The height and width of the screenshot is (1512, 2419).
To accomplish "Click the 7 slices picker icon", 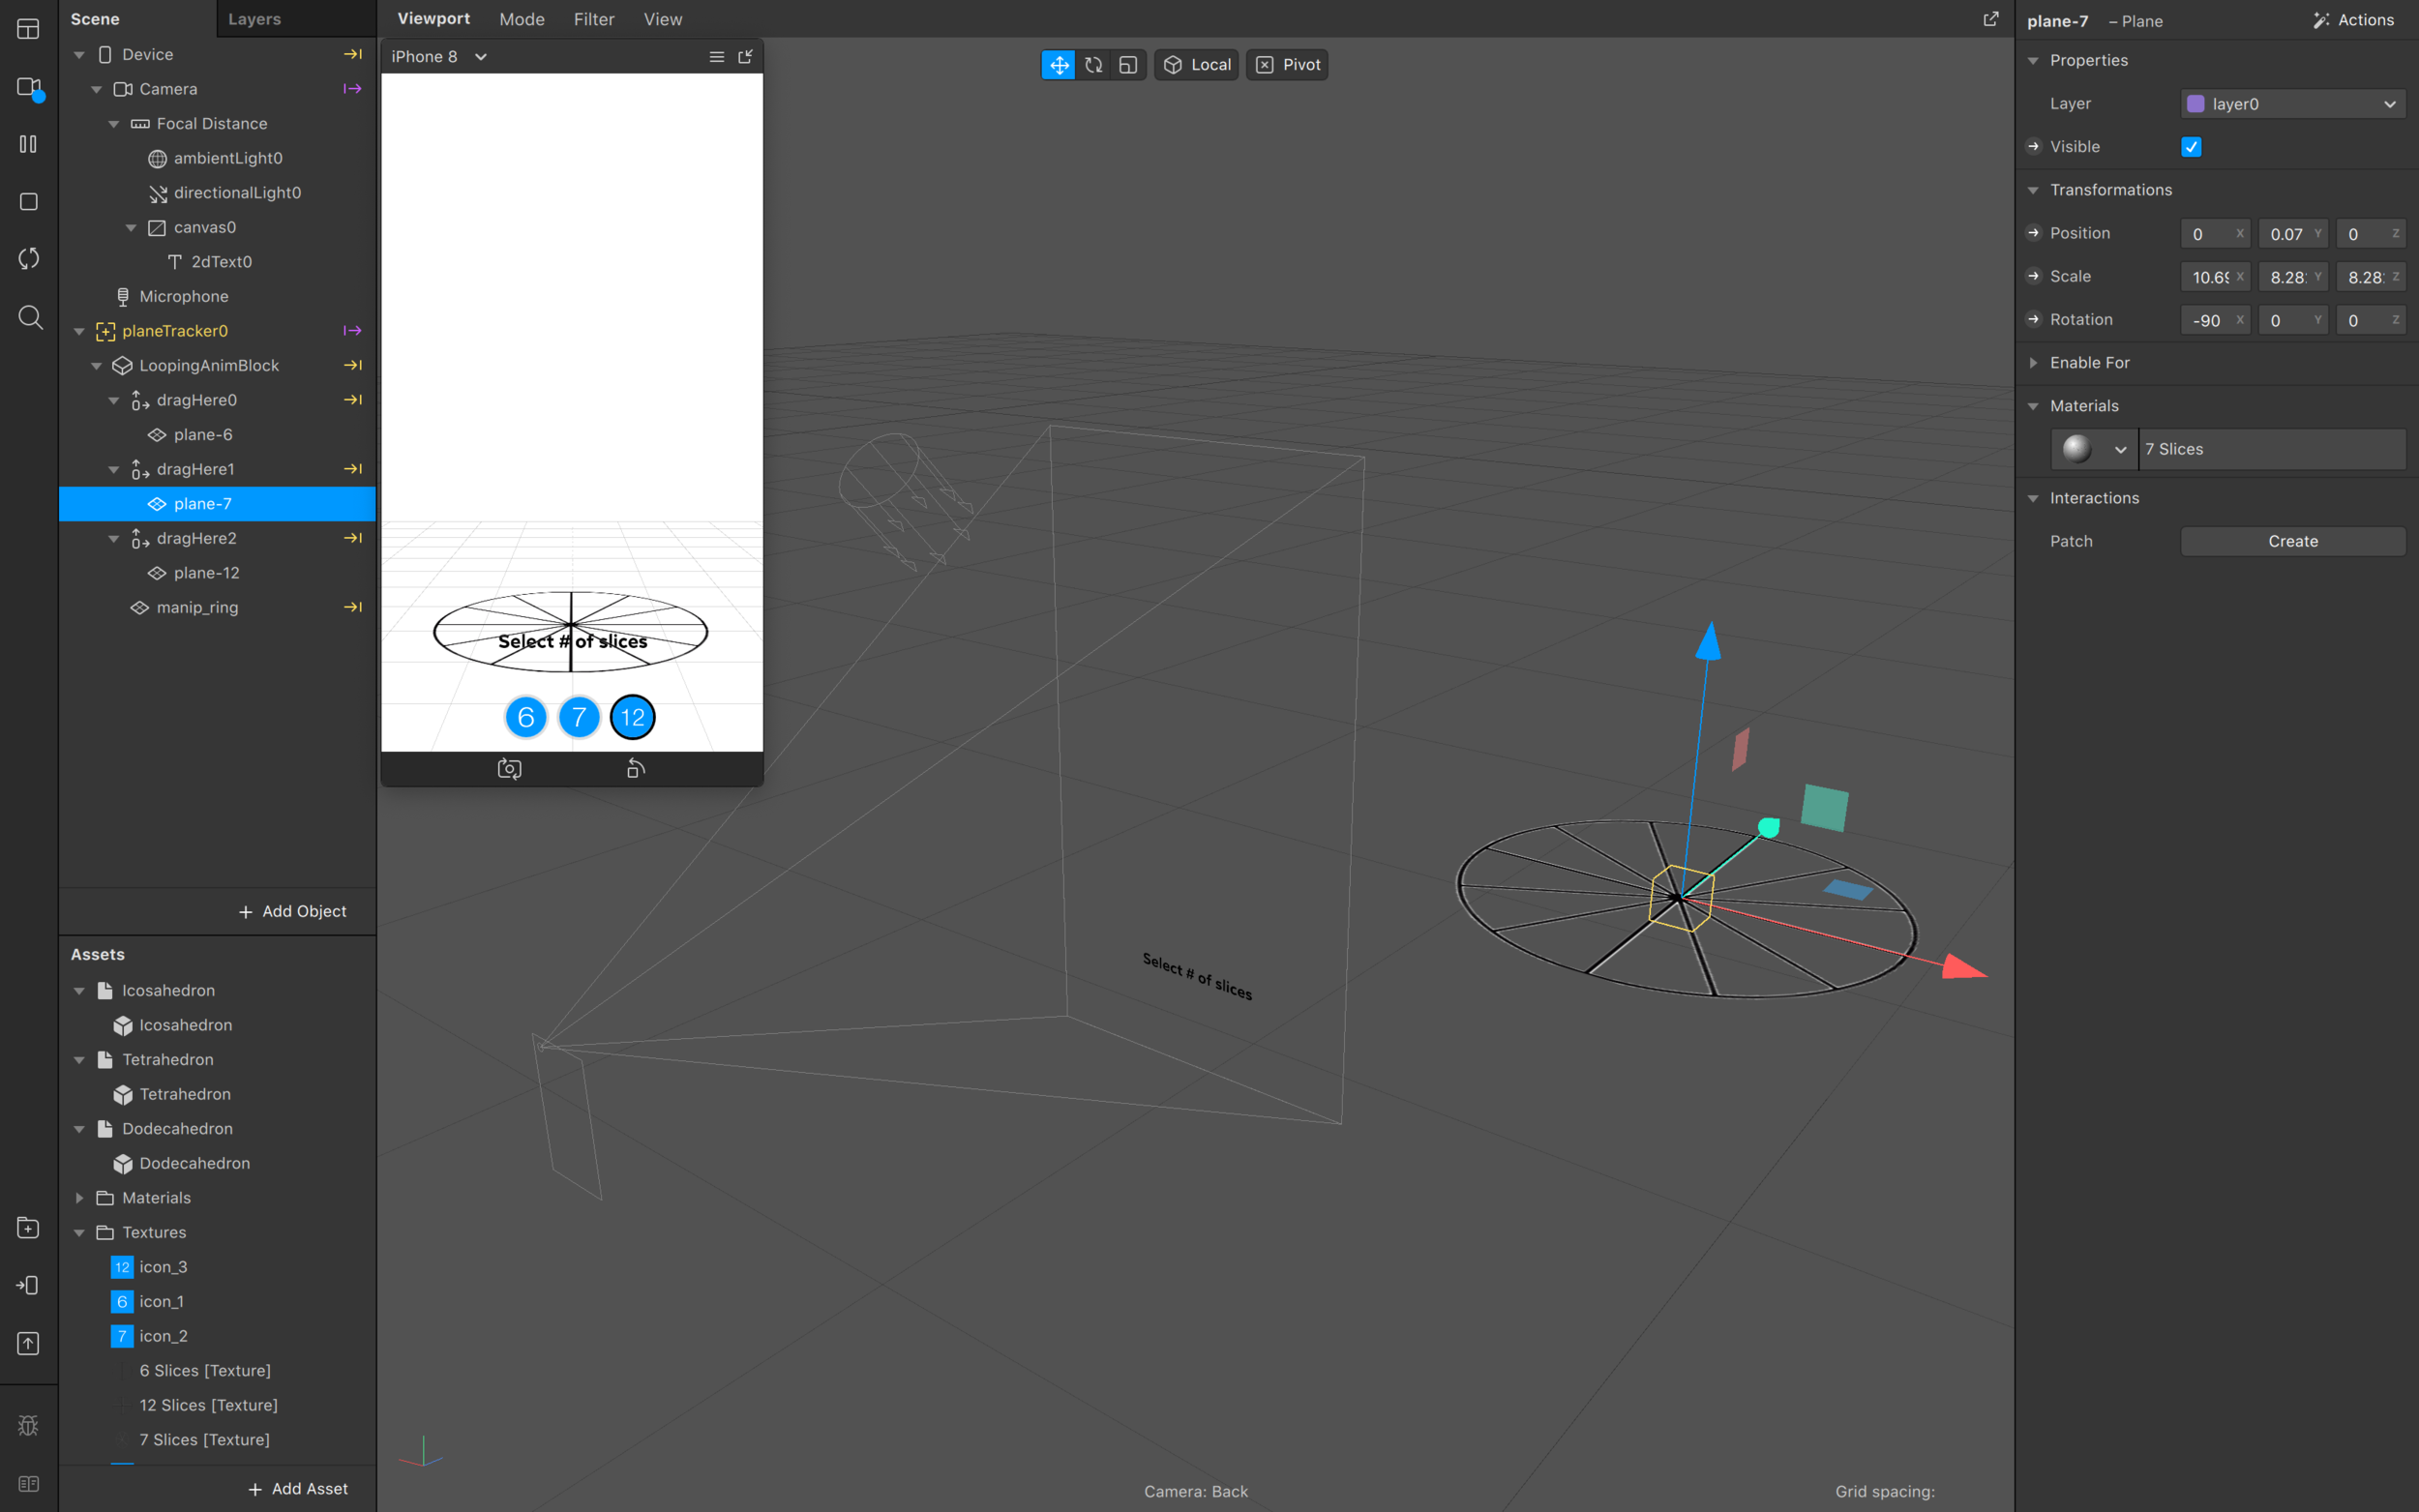I will [579, 717].
